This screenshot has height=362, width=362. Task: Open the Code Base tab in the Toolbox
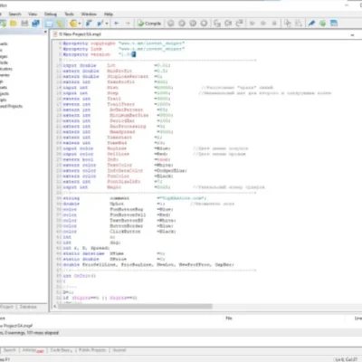click(61, 350)
